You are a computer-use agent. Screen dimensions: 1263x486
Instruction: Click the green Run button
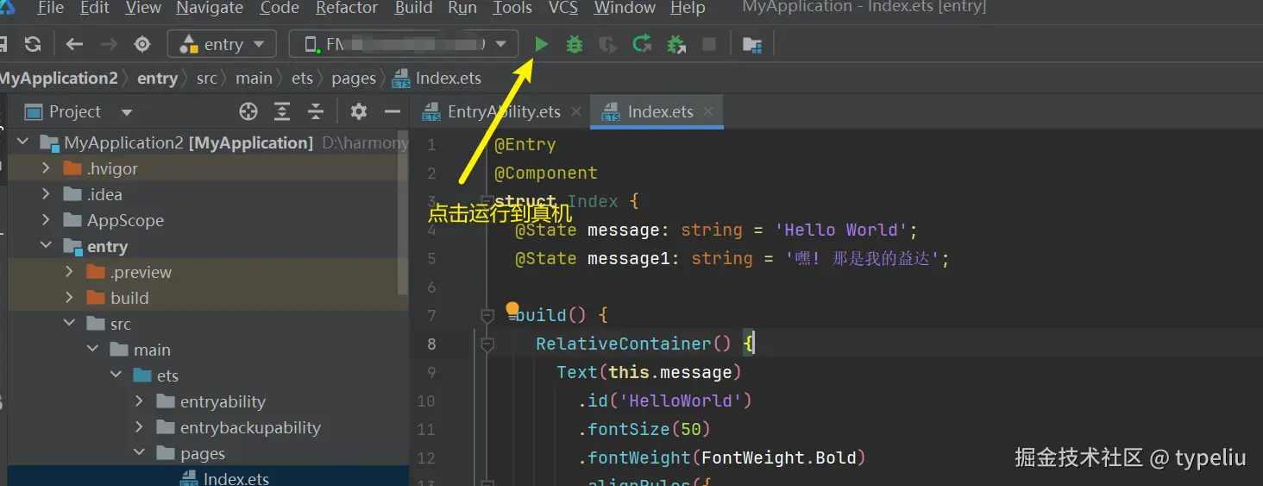tap(541, 44)
